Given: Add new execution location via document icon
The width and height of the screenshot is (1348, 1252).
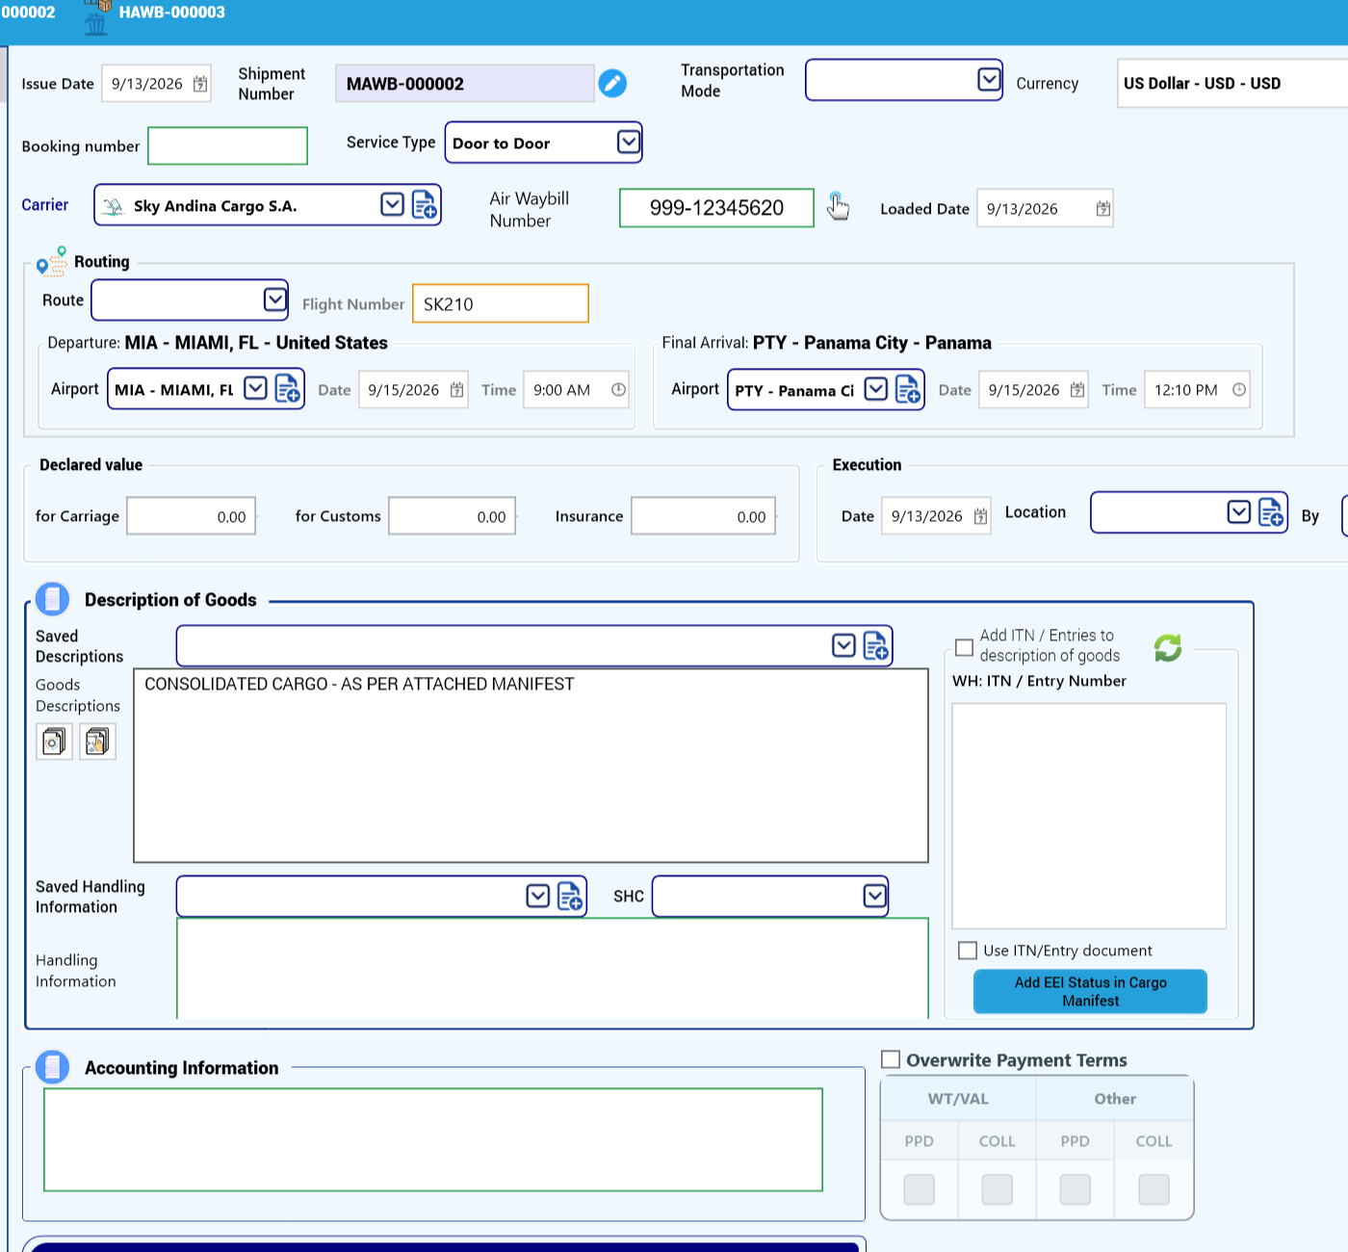Looking at the screenshot, I should coord(1271,512).
